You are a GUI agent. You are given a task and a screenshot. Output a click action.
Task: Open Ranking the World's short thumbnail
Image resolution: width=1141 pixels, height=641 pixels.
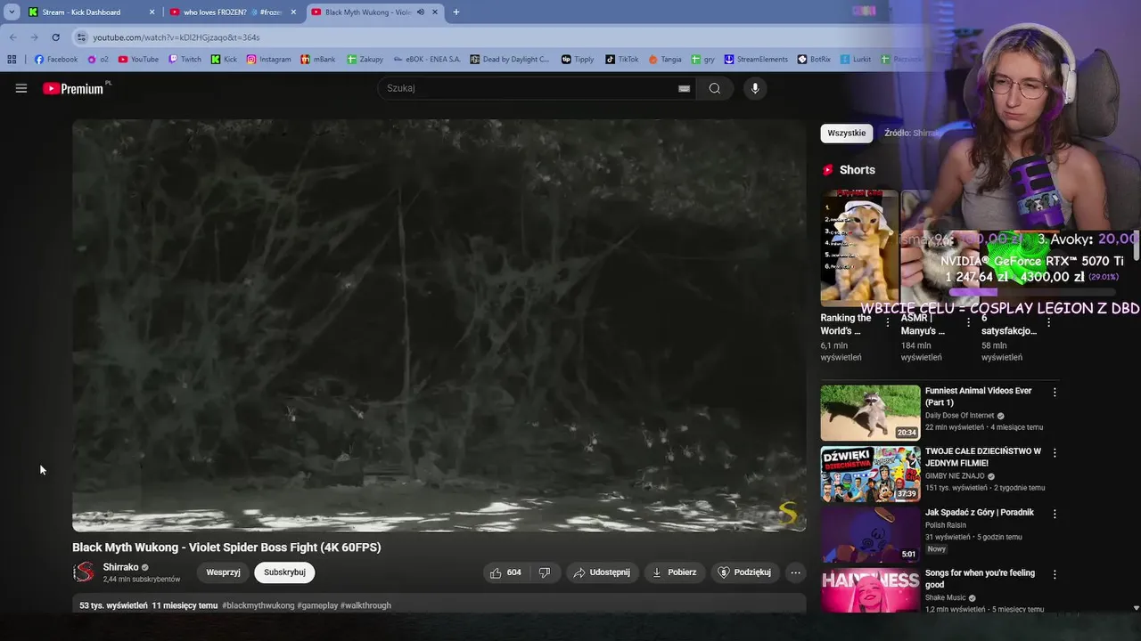pyautogui.click(x=860, y=247)
